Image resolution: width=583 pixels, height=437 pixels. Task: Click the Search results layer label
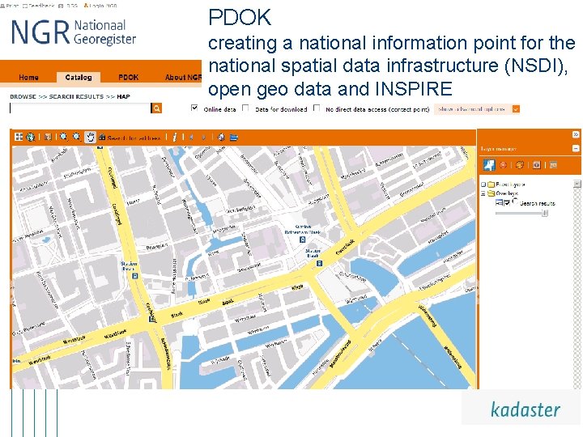pos(538,203)
